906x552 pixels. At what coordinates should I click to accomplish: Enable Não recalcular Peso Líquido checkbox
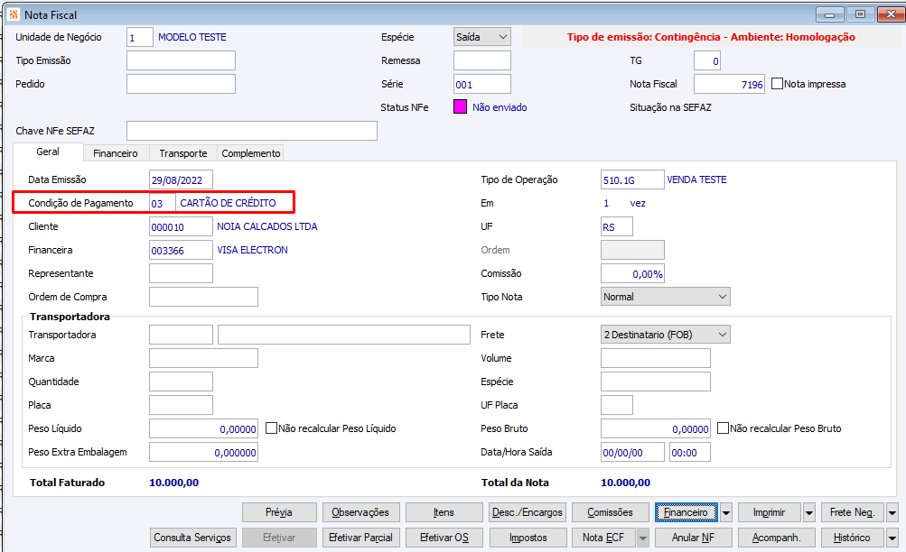tap(271, 428)
